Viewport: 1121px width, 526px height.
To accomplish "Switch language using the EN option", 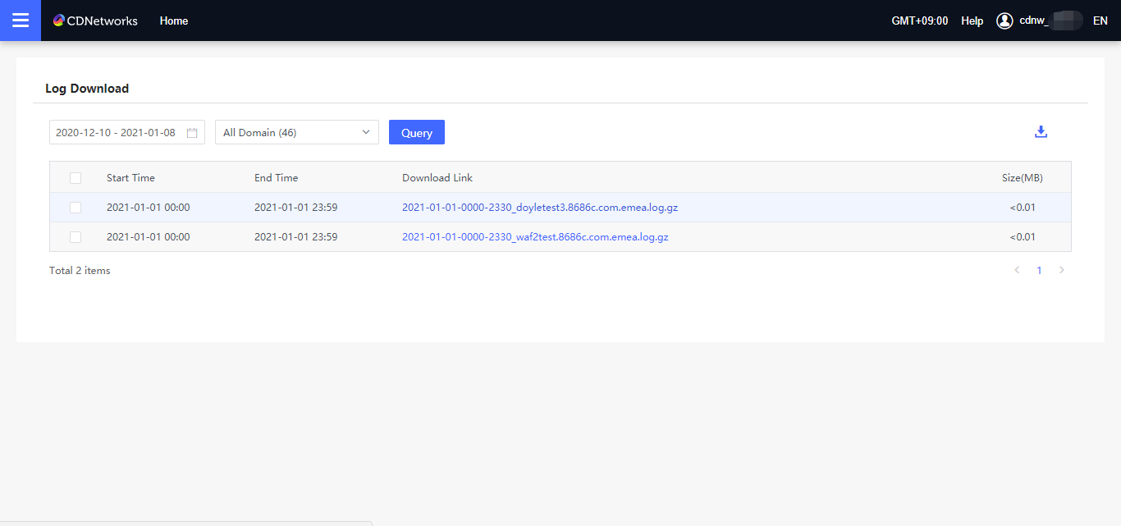I will (x=1100, y=20).
